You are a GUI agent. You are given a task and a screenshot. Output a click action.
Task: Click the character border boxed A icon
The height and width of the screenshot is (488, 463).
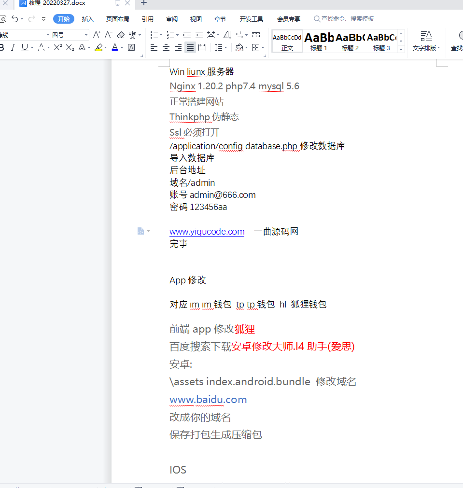(131, 48)
